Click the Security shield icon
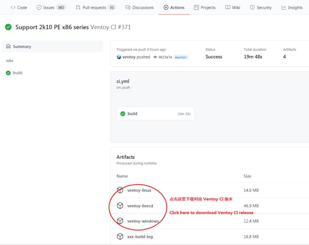Viewport: 309px width, 245px height. [x=252, y=7]
